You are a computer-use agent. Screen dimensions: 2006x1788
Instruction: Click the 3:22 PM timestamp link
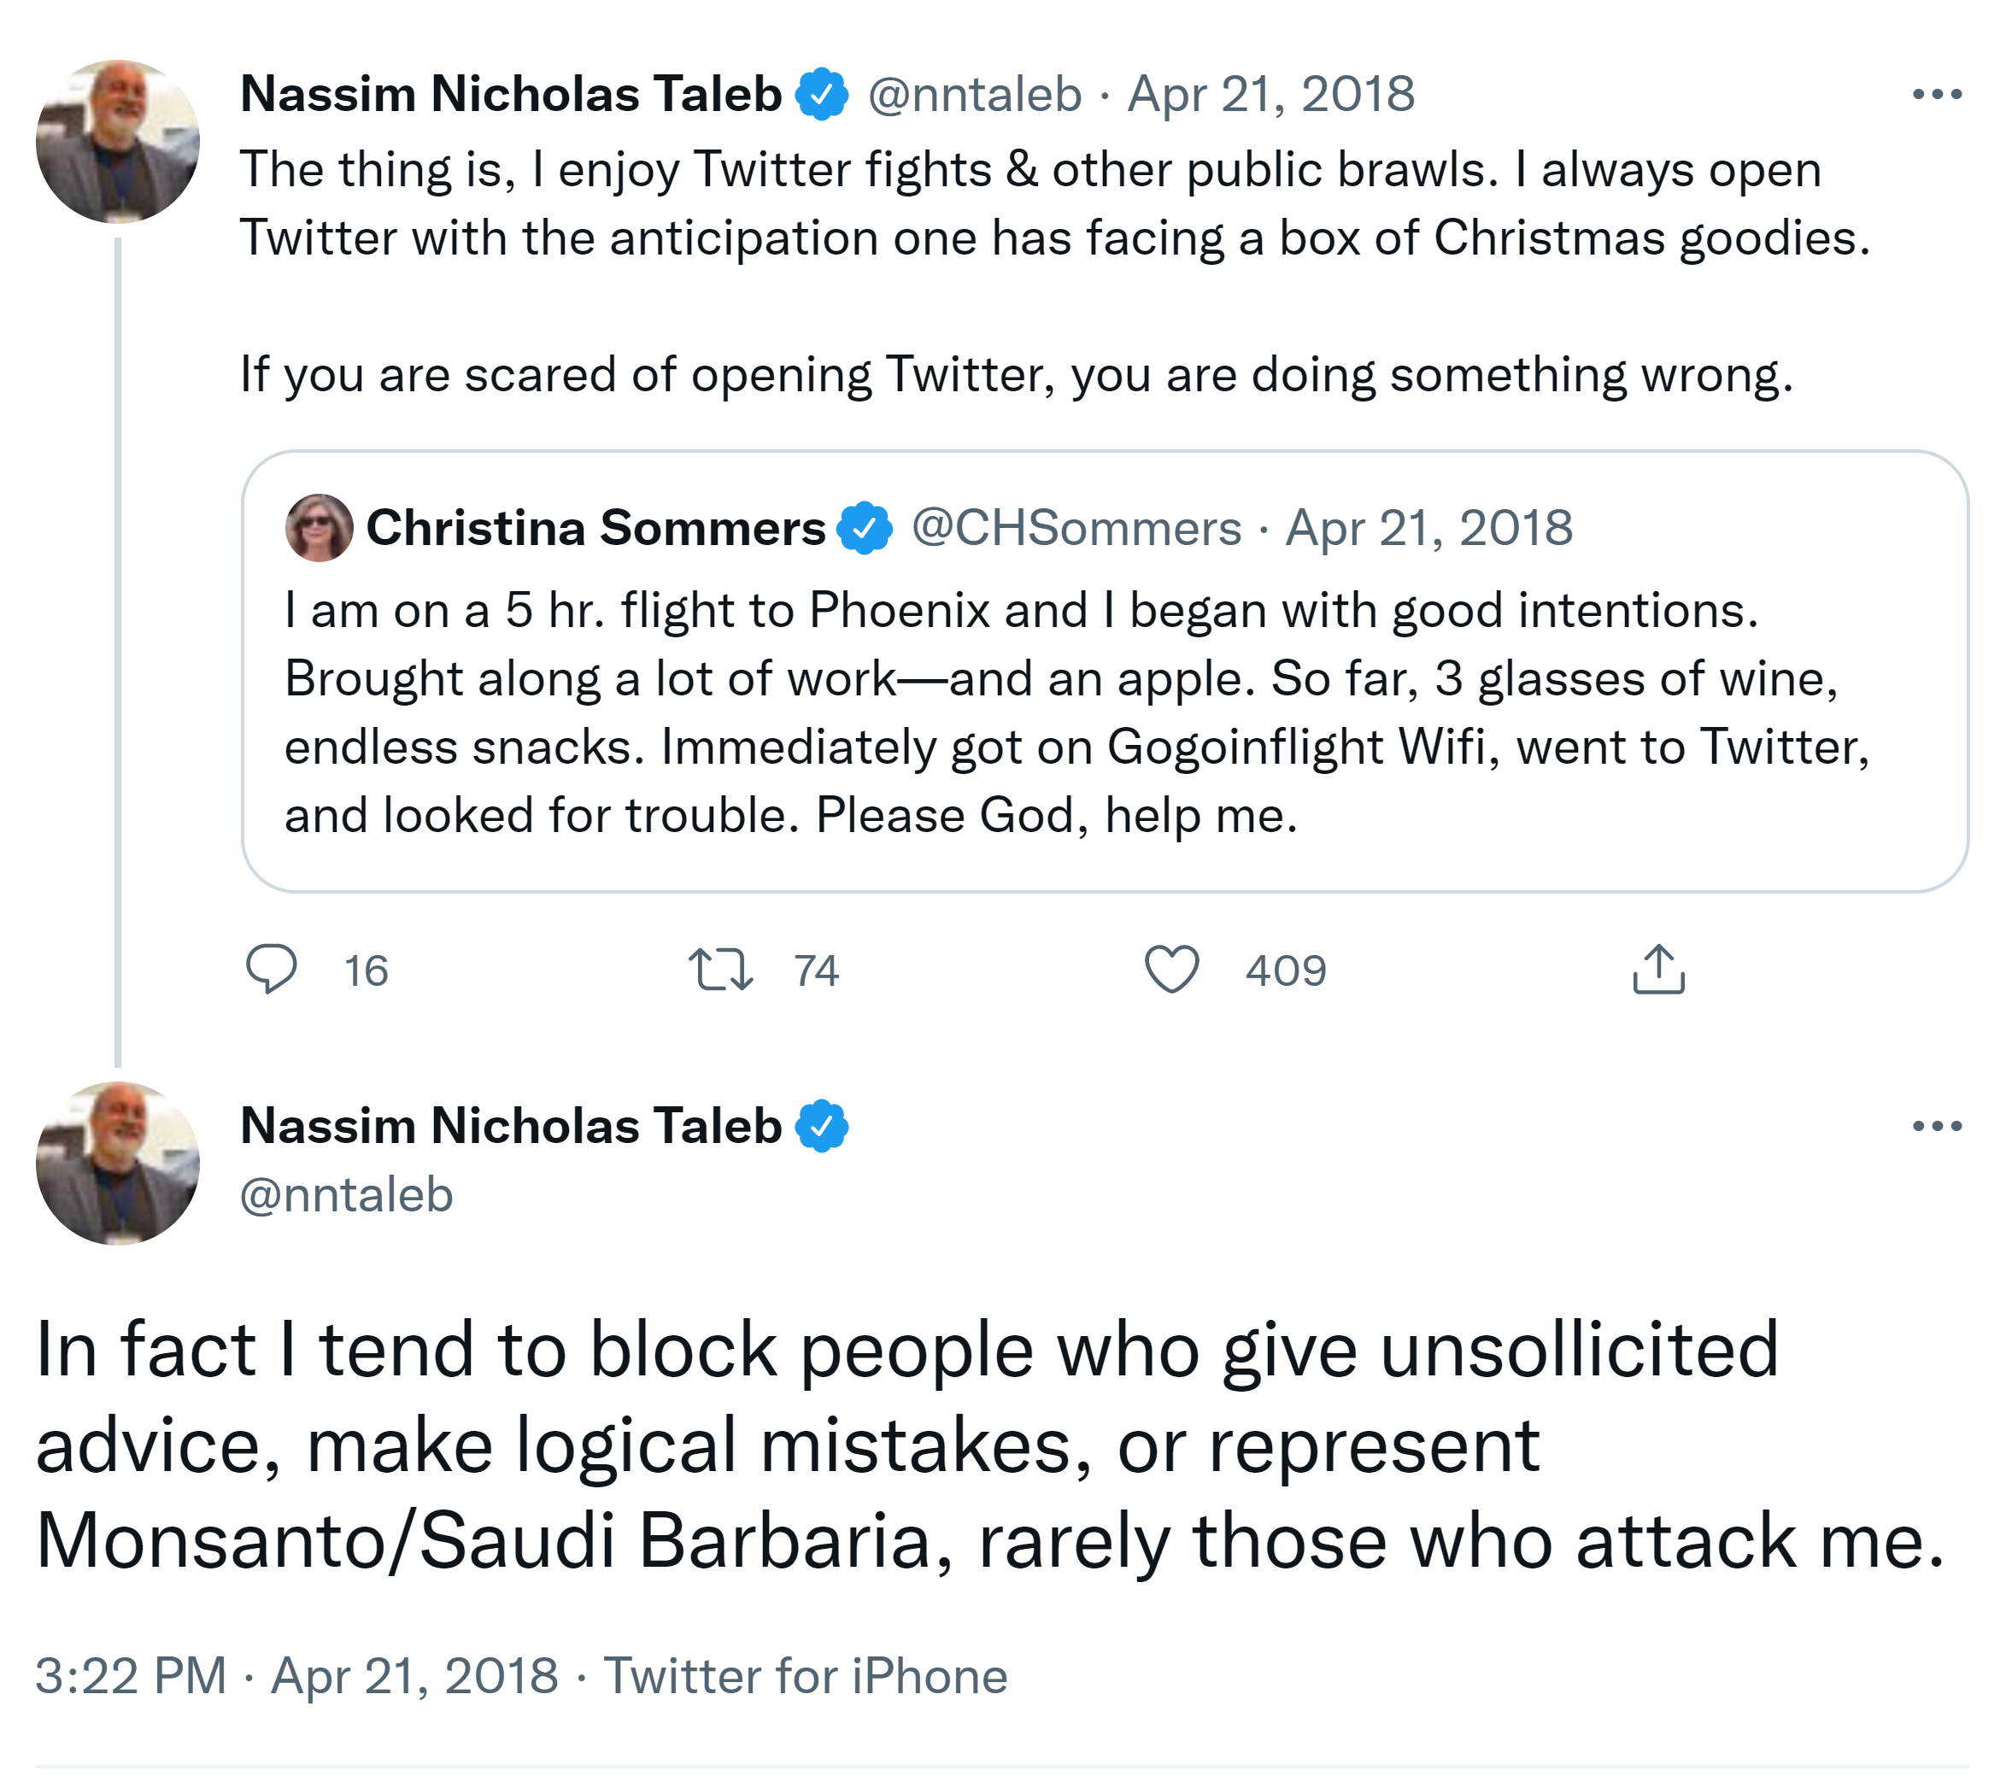[131, 1676]
